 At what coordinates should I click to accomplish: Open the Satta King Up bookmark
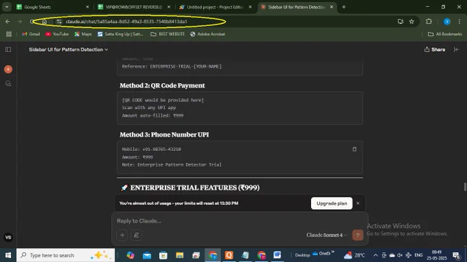(x=121, y=34)
